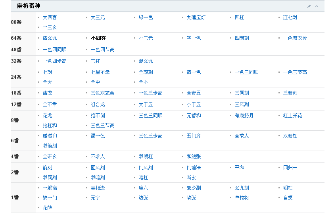Open the 四杠 link
Image resolution: width=336 pixels, height=213 pixels.
(239, 17)
